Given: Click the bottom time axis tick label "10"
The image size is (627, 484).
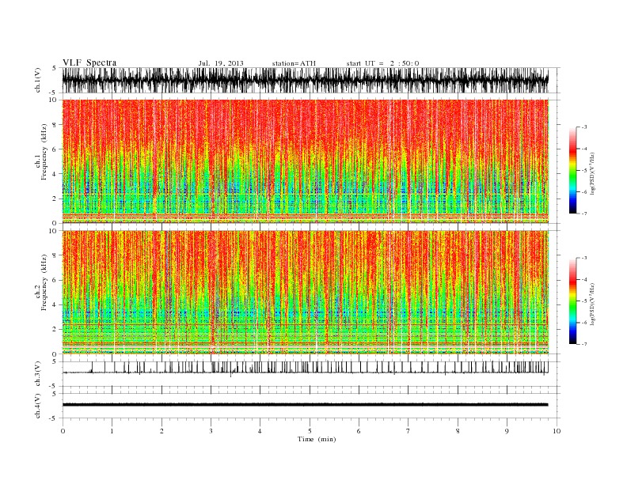Looking at the screenshot, I should point(557,431).
